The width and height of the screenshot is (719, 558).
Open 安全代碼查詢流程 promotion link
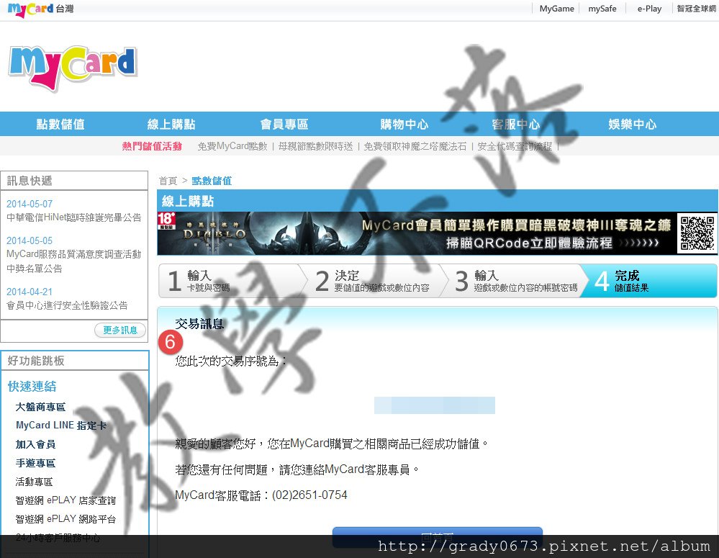tap(515, 146)
